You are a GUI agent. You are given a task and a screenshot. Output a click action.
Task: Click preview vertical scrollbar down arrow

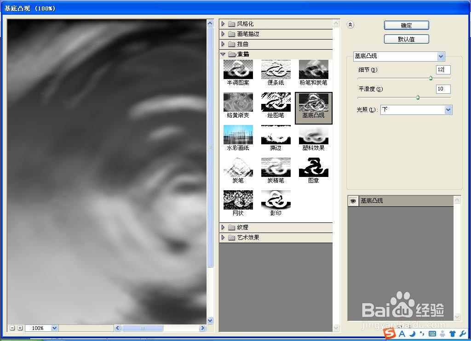(x=210, y=321)
